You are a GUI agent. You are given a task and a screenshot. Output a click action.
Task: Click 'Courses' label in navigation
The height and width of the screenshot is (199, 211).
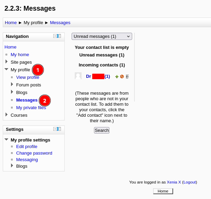coord(19,115)
